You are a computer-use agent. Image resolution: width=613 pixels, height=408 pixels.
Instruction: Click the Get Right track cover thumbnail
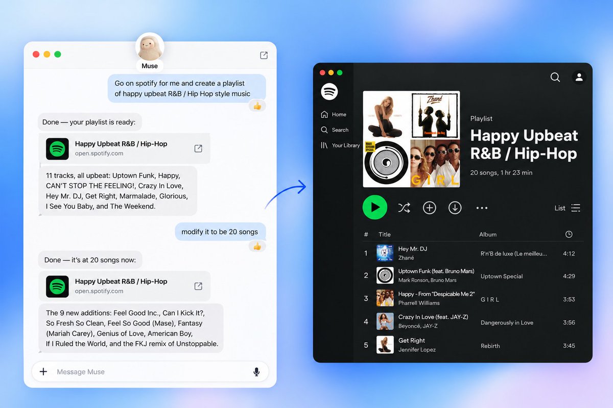tap(385, 345)
